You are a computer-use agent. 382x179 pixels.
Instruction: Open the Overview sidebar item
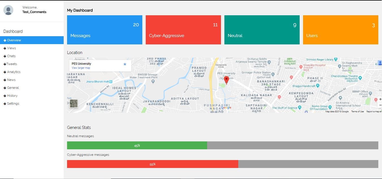(x=32, y=40)
